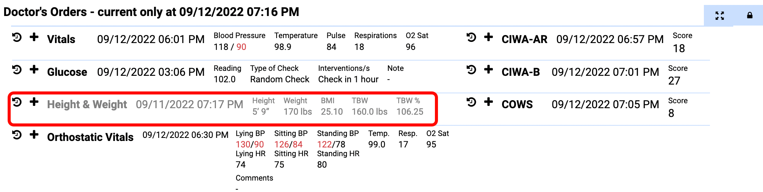
Task: Add a new CIWA-AR score
Action: coord(488,37)
